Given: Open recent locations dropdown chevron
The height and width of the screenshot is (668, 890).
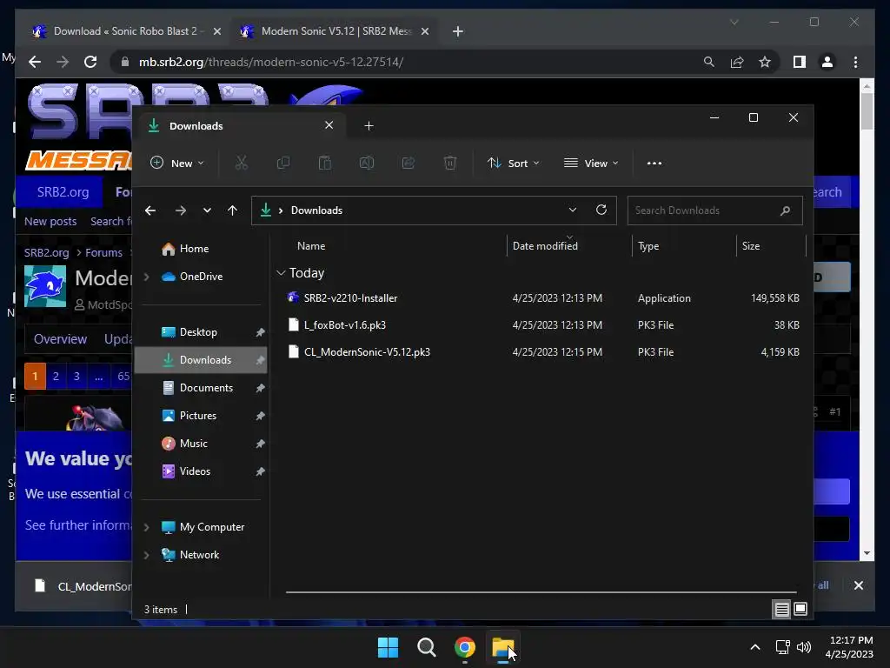Looking at the screenshot, I should pyautogui.click(x=207, y=210).
